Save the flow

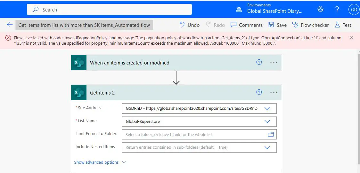(278, 25)
